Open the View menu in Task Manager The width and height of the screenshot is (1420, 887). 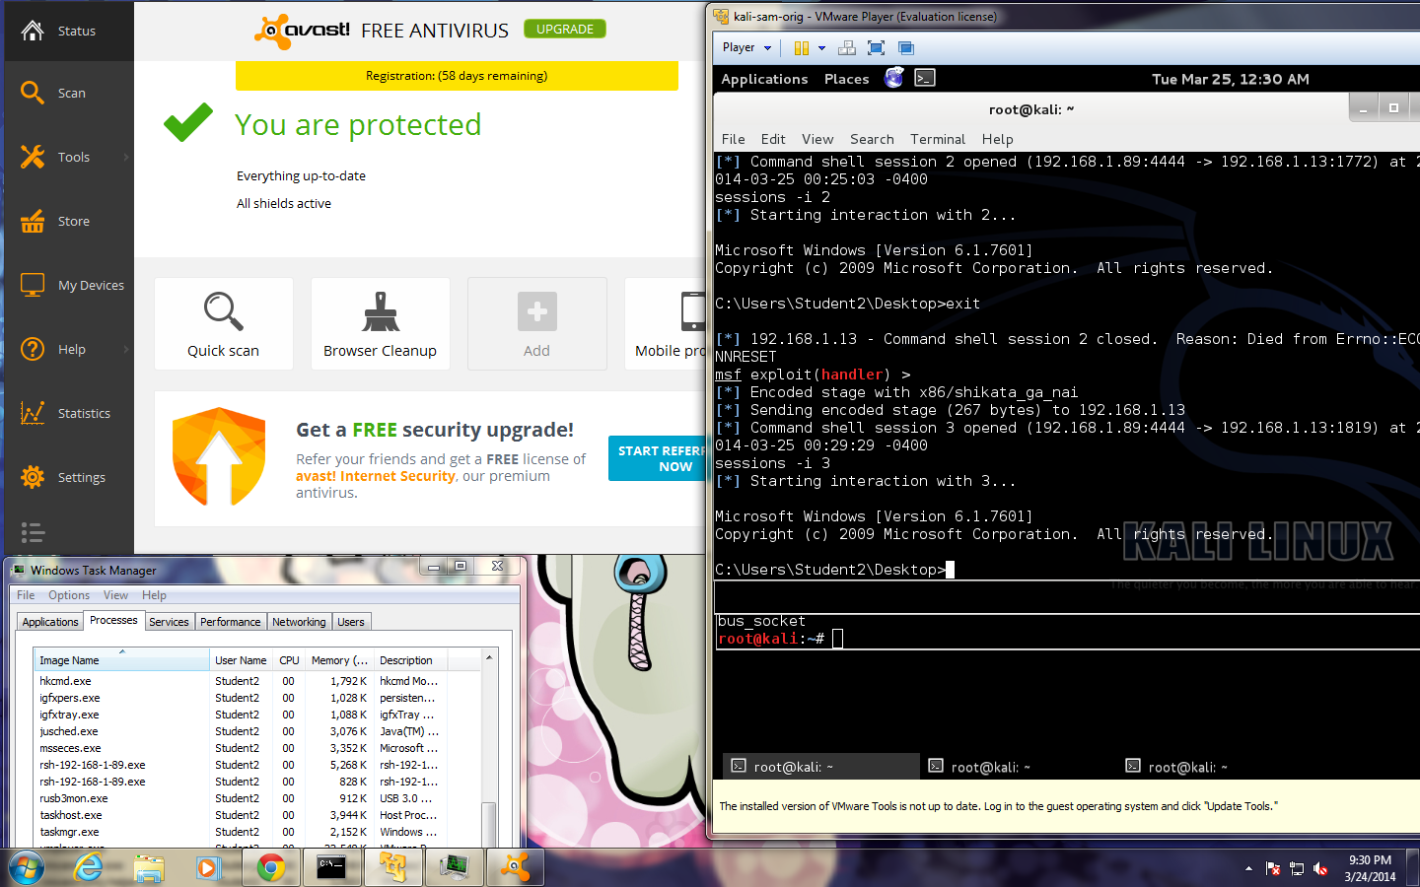coord(116,595)
